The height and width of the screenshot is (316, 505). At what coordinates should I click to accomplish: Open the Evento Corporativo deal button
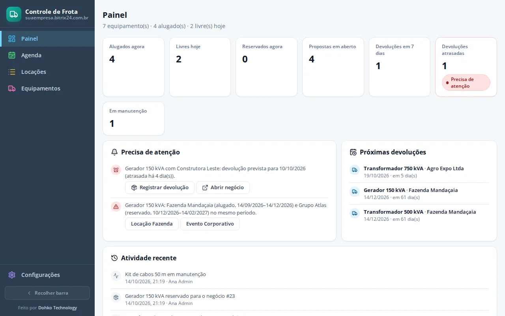pyautogui.click(x=210, y=224)
